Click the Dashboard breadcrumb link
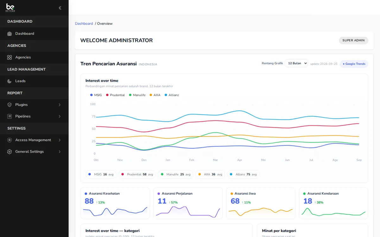The height and width of the screenshot is (237, 380). (84, 24)
